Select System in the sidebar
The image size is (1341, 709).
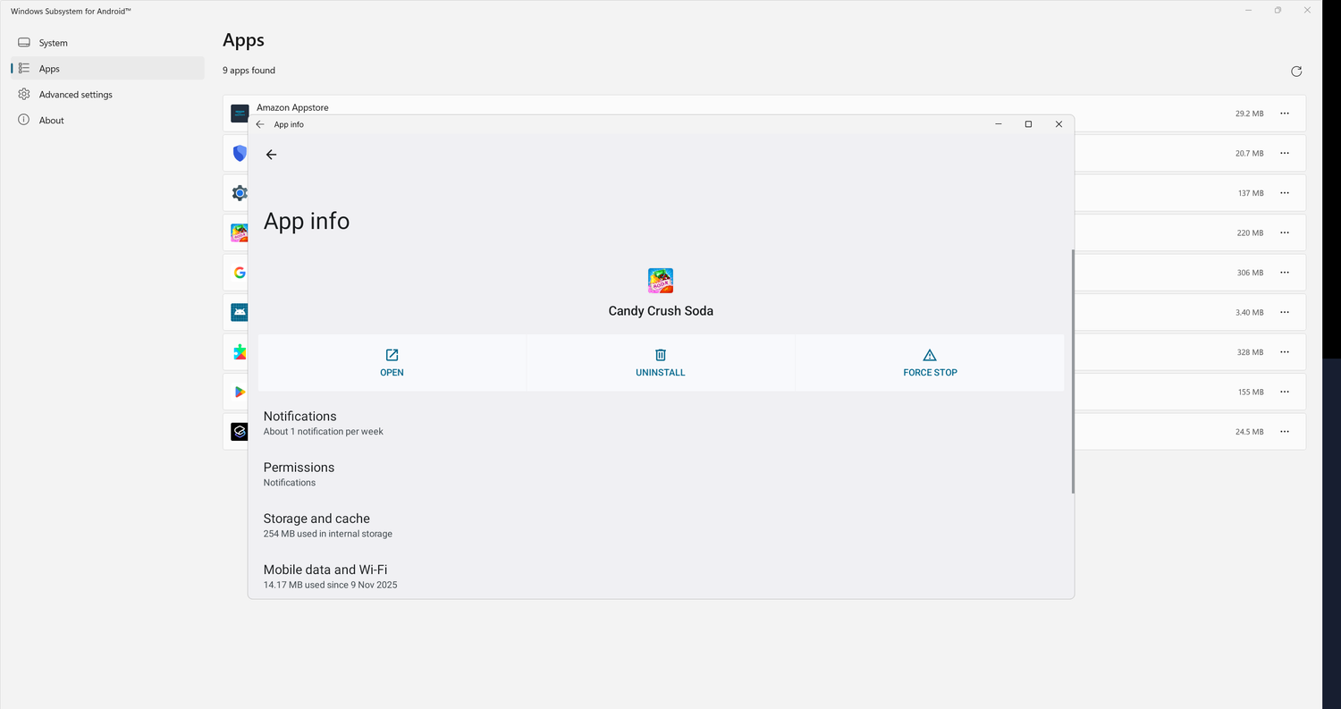(x=107, y=43)
